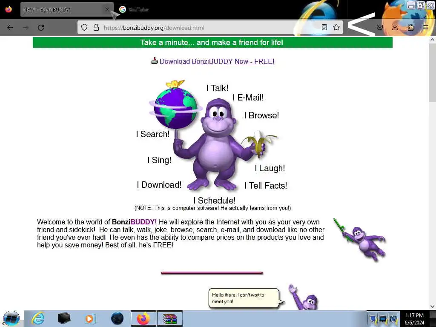The height and width of the screenshot is (327, 436).
Task: Minimize the Firefox window
Action: (x=411, y=5)
